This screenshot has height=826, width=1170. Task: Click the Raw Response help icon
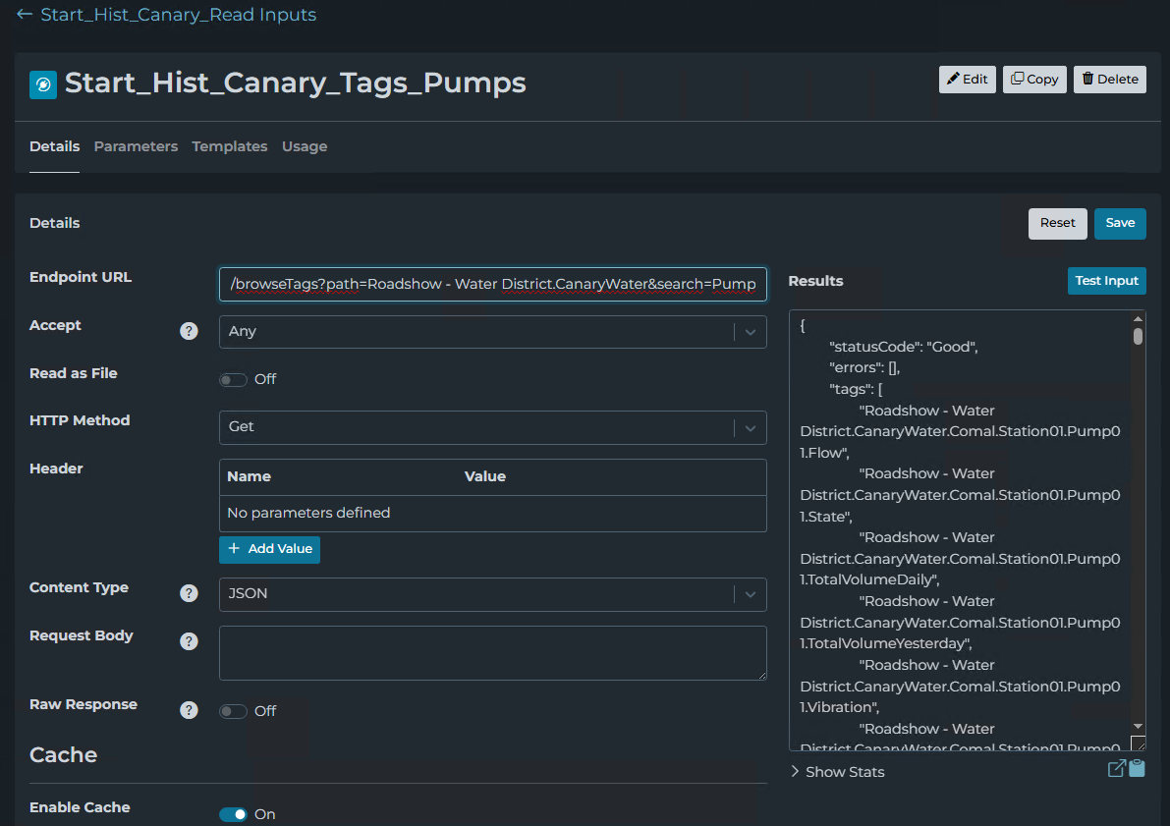[x=189, y=710]
